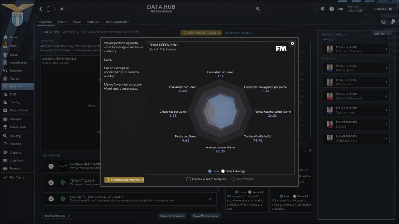Click the Set Preferred star
Screen dimensions: 399x224
233,179
